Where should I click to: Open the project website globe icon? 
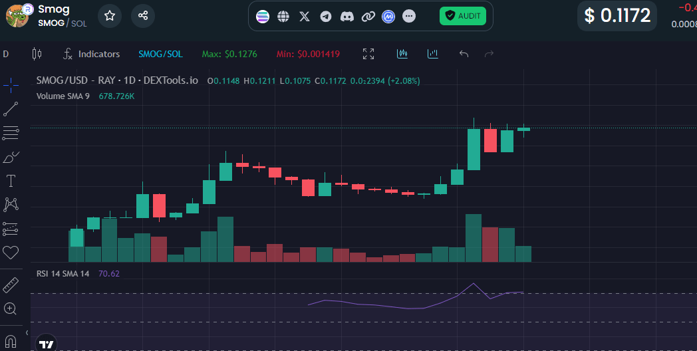(x=283, y=17)
